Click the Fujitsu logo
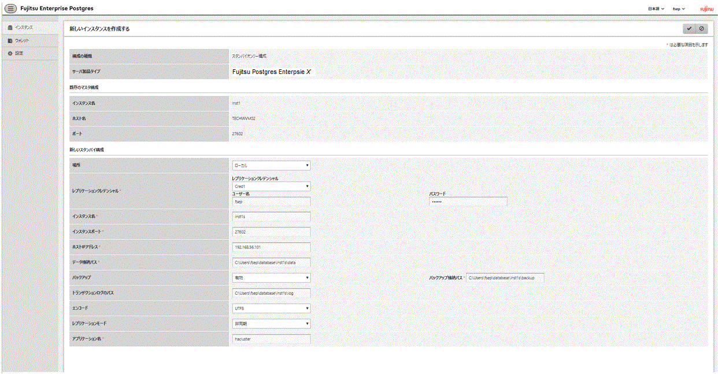 pyautogui.click(x=706, y=9)
